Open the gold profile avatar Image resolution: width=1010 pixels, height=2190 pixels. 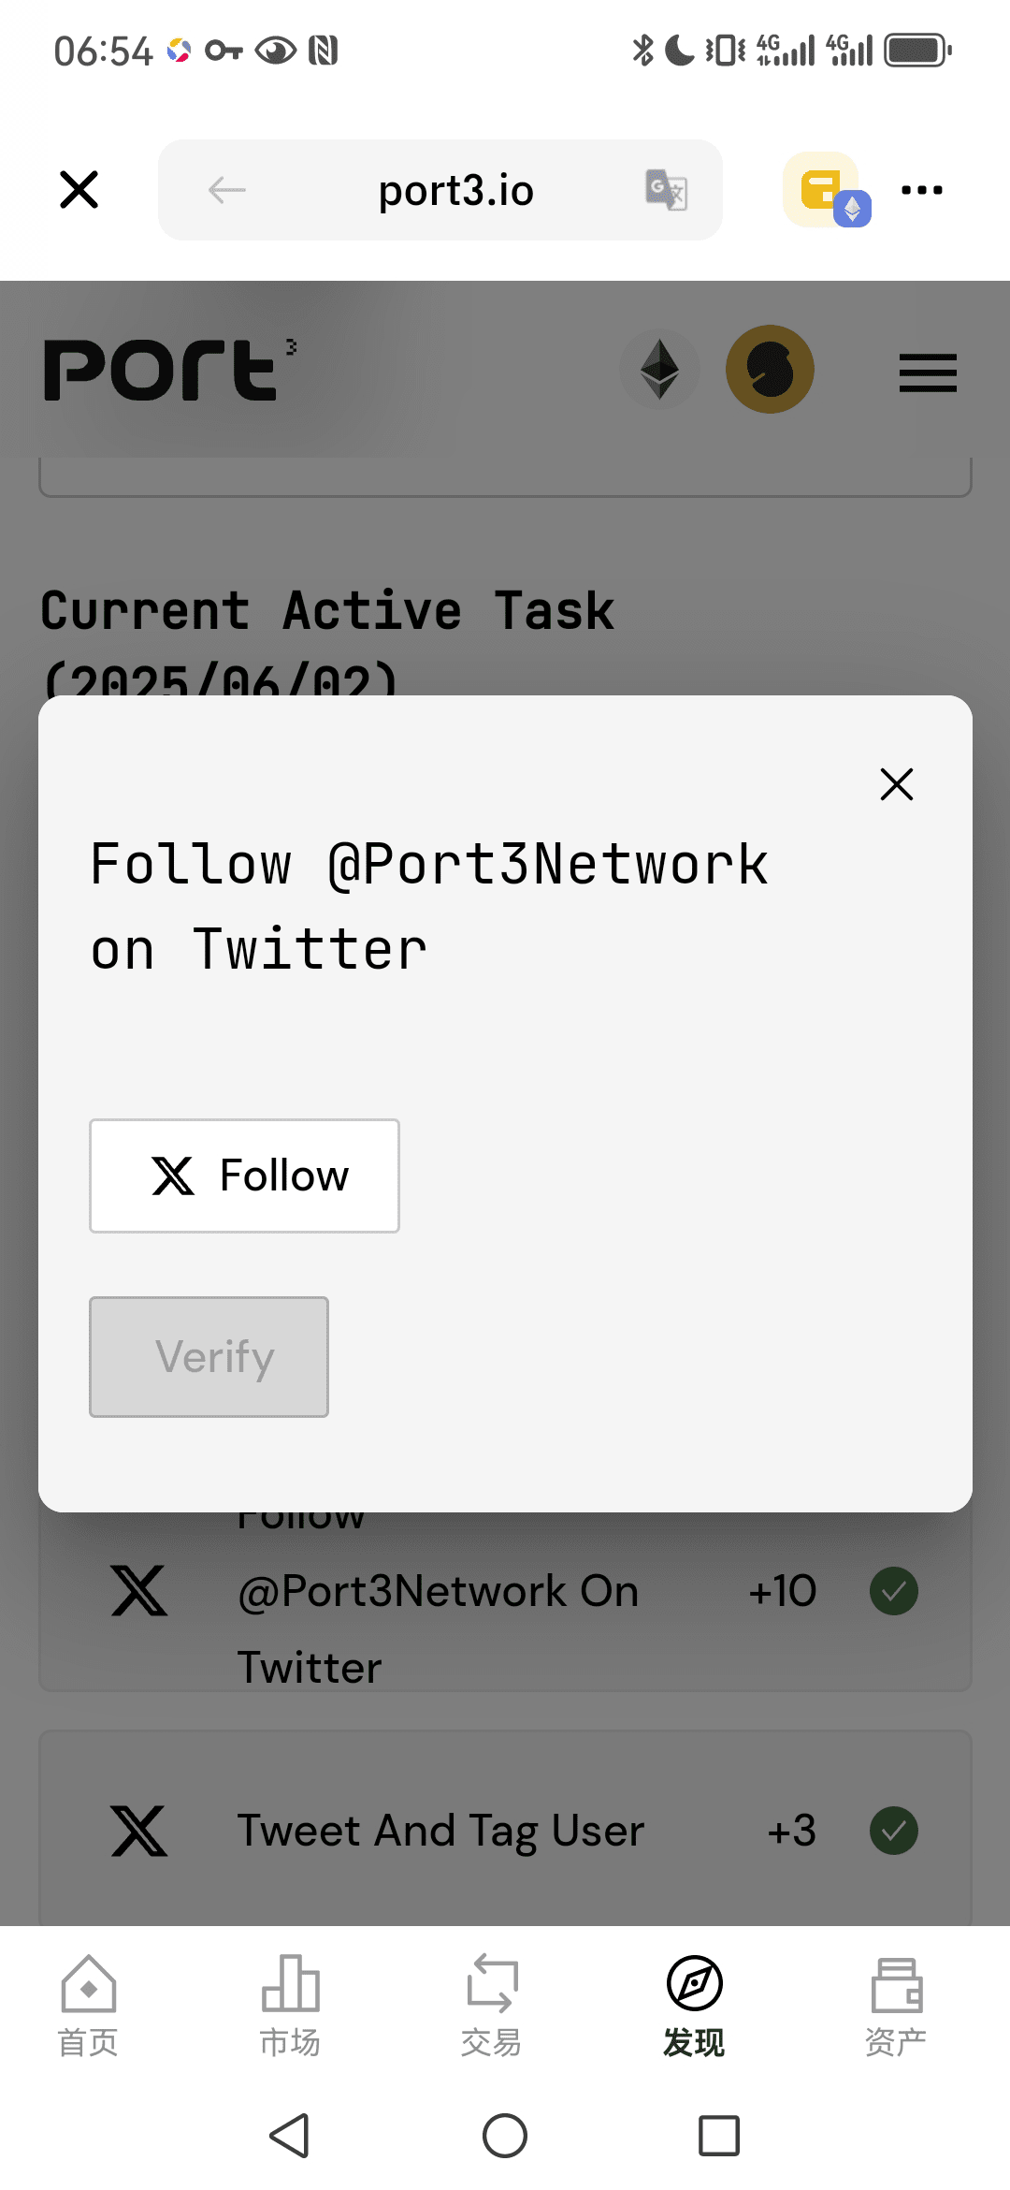tap(770, 370)
